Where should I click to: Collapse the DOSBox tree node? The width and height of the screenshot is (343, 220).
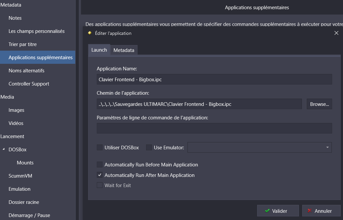4,149
